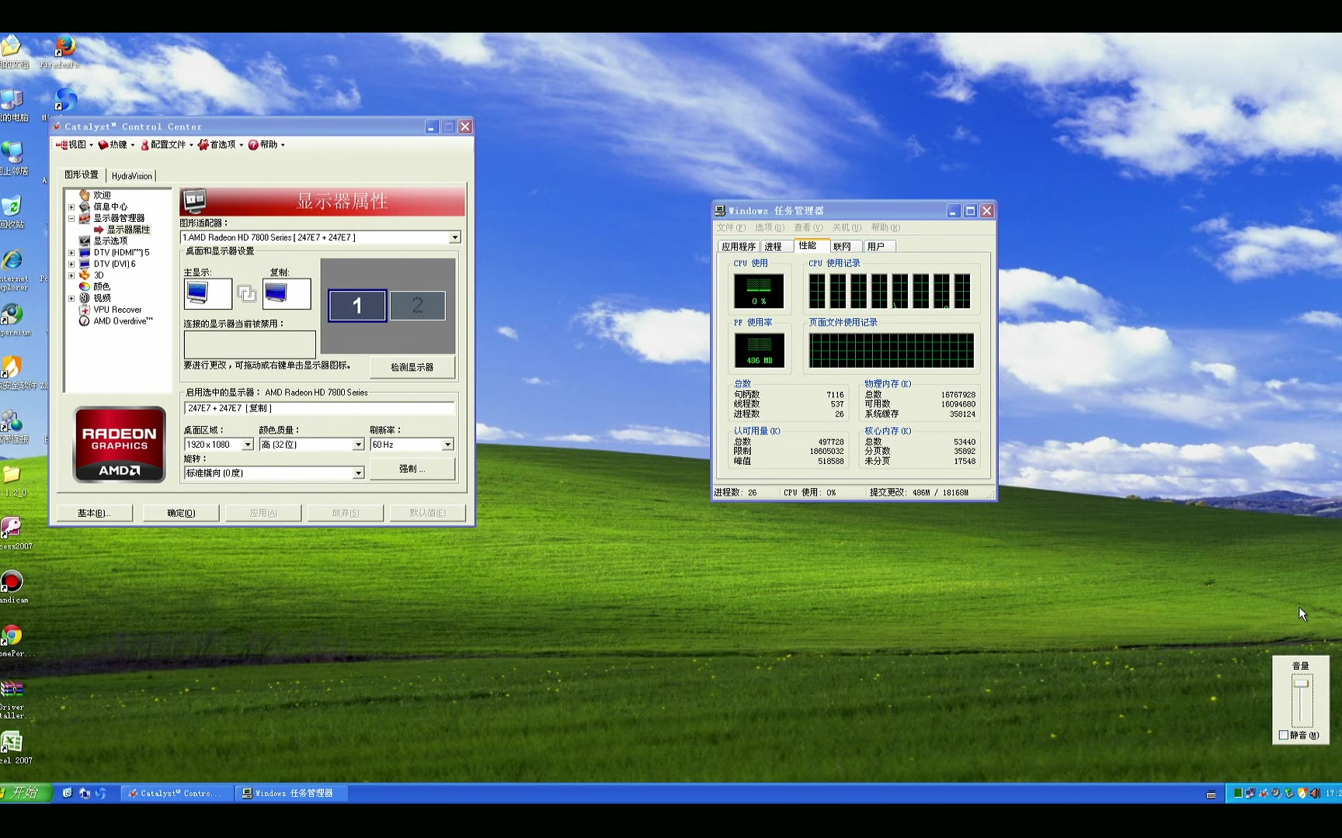
Task: Expand the 3D tree node
Action: [71, 275]
